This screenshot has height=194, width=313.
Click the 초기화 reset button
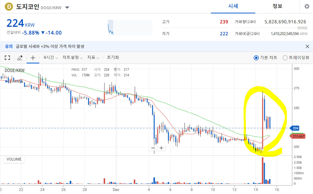pyautogui.click(x=113, y=58)
